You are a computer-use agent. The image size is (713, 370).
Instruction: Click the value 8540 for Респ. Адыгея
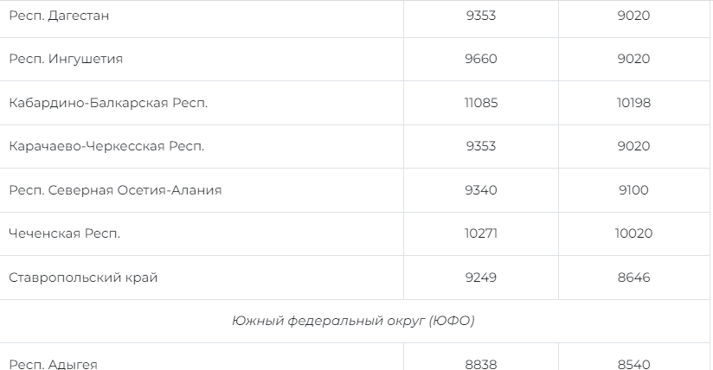coord(633,364)
